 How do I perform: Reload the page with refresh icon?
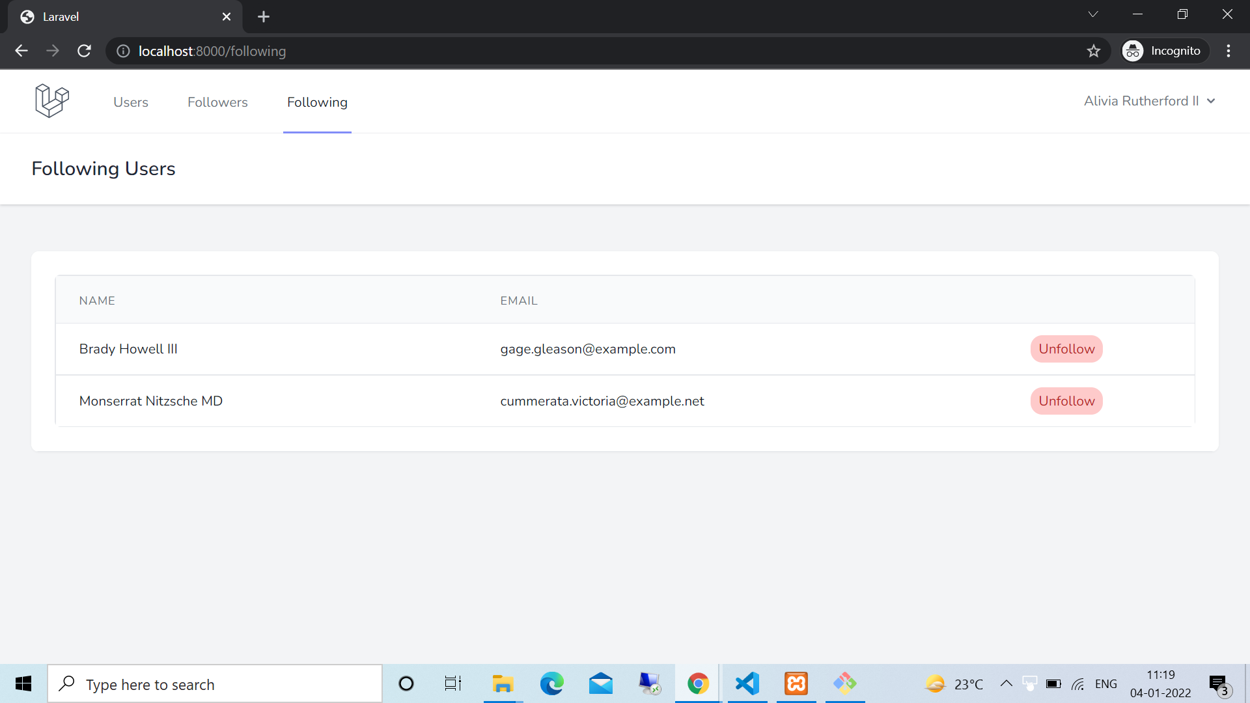(84, 51)
